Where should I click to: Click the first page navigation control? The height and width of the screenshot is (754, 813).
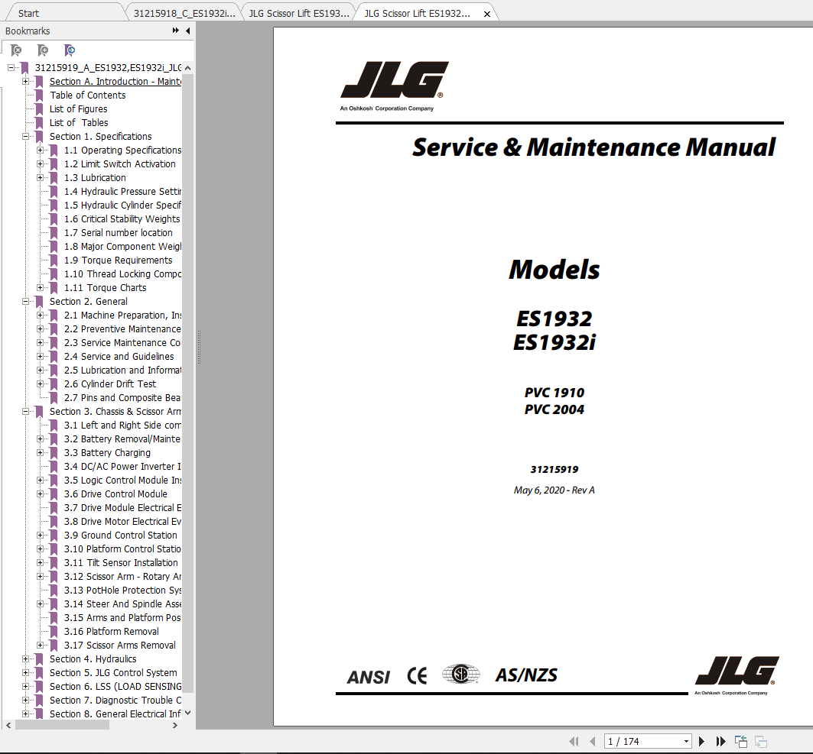pos(574,741)
